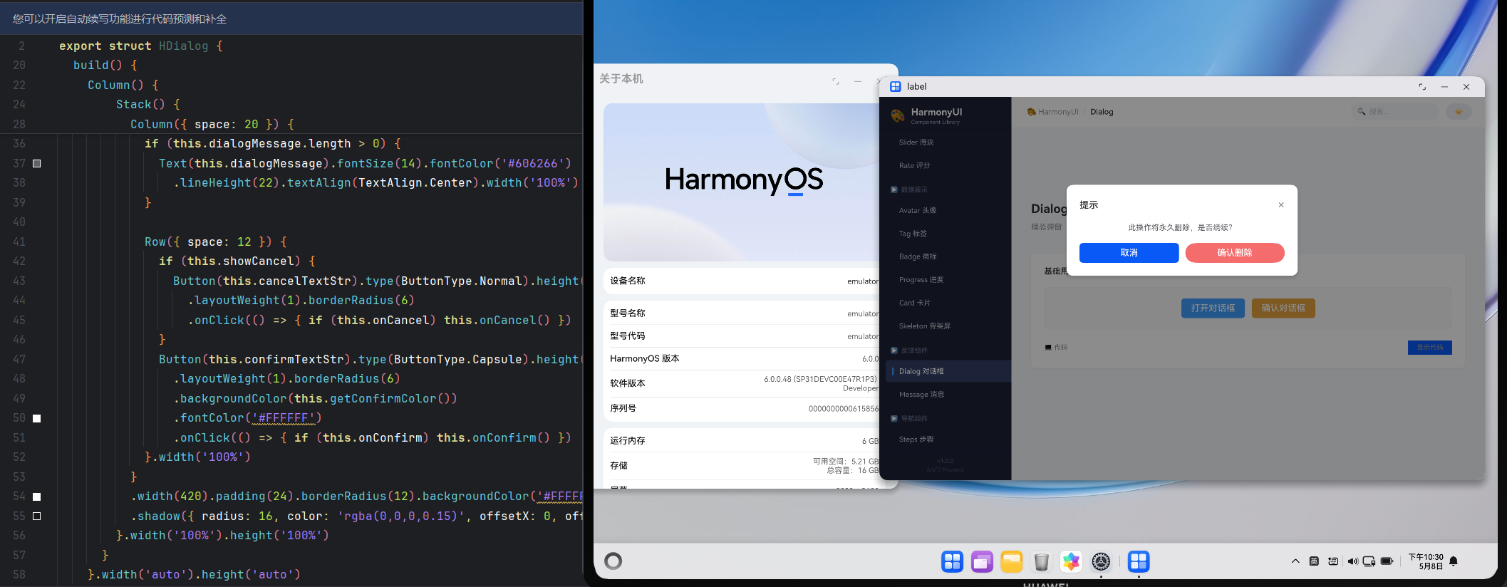This screenshot has height=587, width=1507.
Task: Collapse the 导航组件 sidebar section
Action: [909, 418]
